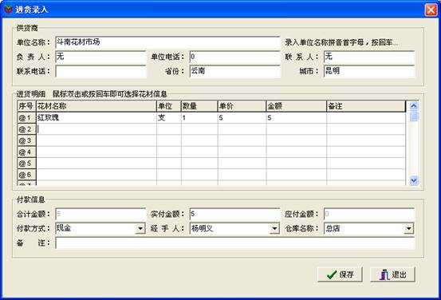This screenshot has width=441, height=300.
Task: Click the table scrollbar down arrow
Action: coord(414,180)
